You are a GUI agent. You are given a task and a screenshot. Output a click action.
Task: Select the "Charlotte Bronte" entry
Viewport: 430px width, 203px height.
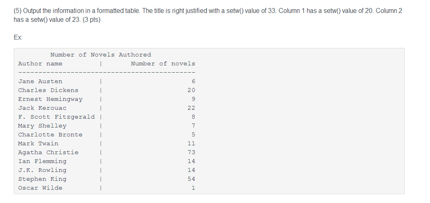(x=50, y=134)
